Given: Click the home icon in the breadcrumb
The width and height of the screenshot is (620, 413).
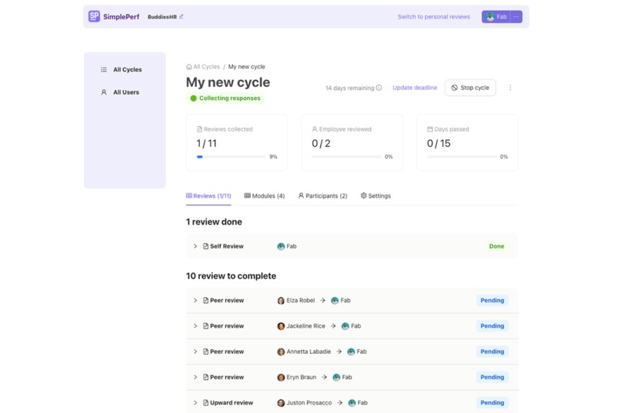Looking at the screenshot, I should 189,67.
